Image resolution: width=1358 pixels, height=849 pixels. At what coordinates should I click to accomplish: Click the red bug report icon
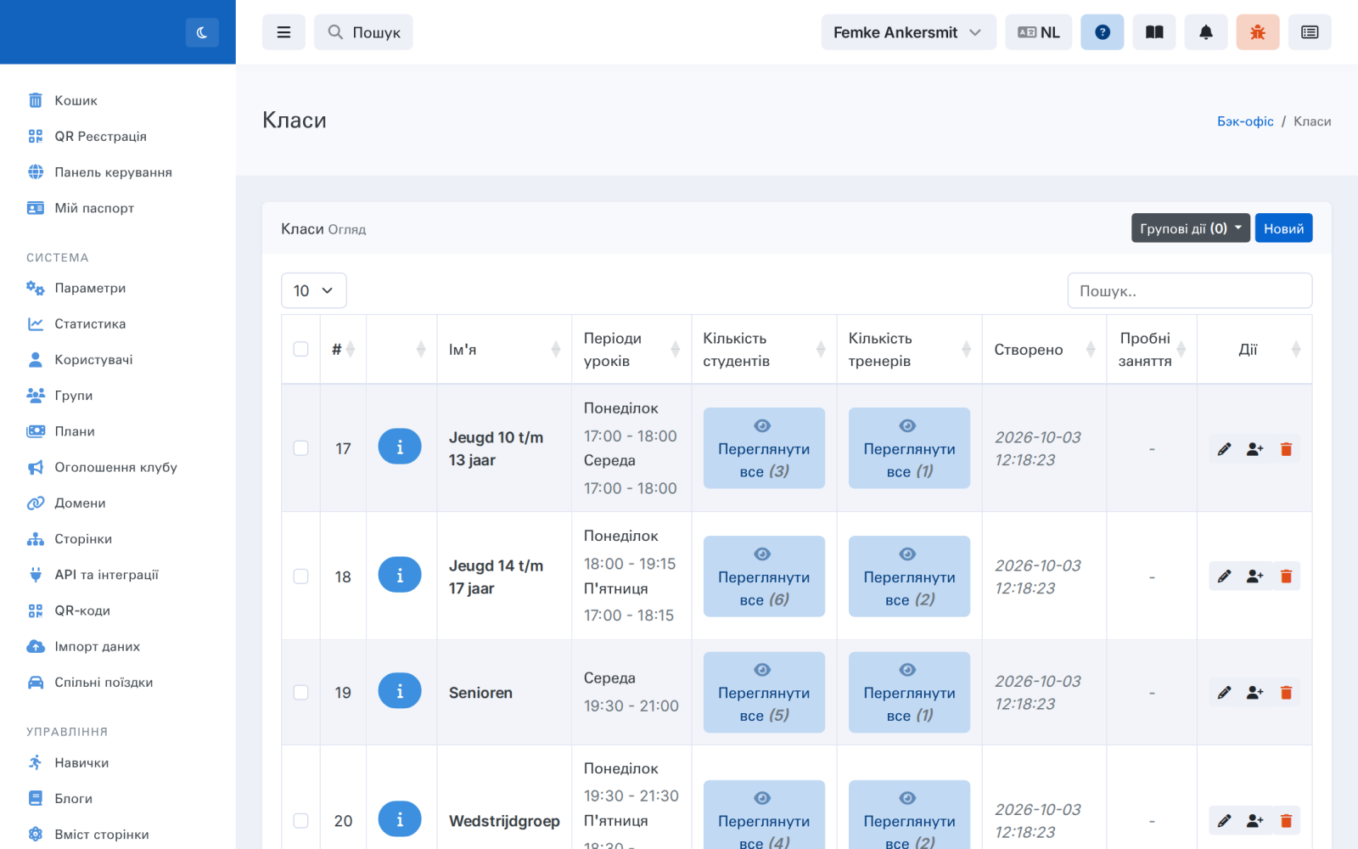click(1258, 32)
